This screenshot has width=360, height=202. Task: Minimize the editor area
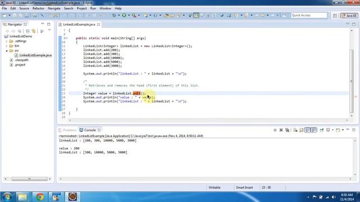coord(348,24)
